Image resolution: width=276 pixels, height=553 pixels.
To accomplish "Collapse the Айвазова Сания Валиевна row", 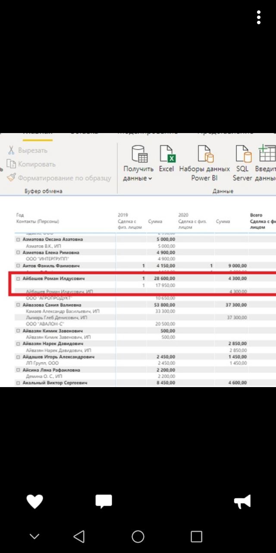I will (18, 305).
